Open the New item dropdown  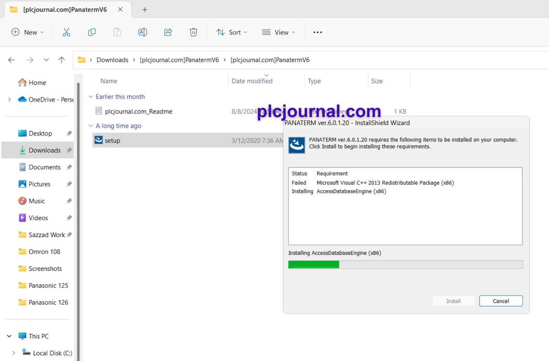pos(28,32)
